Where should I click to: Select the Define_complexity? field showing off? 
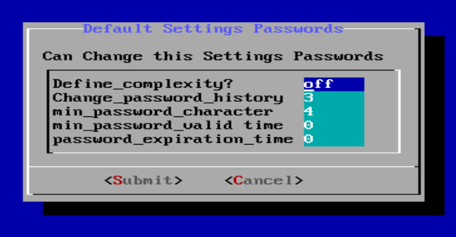click(334, 84)
